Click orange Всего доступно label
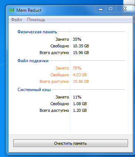The image size is (135, 157). 54,82
